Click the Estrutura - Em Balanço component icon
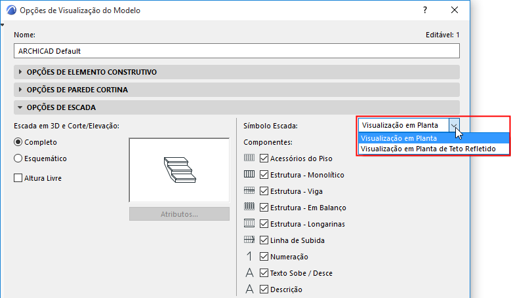Screen dimensions: 511x298 tap(249, 207)
